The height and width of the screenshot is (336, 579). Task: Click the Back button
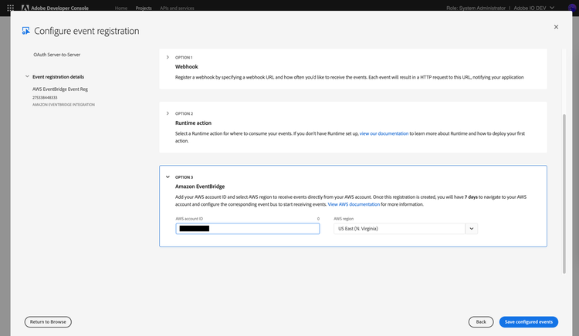pos(481,321)
